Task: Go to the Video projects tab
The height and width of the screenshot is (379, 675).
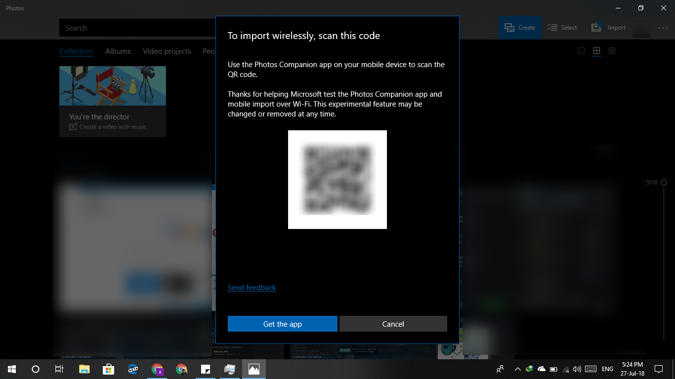Action: point(167,51)
